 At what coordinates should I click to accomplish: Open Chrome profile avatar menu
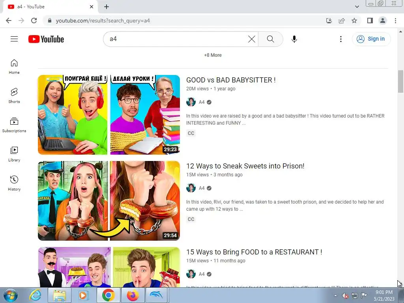383,21
